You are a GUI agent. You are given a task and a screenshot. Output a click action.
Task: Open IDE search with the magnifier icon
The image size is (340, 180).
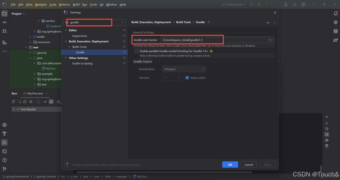point(294,5)
